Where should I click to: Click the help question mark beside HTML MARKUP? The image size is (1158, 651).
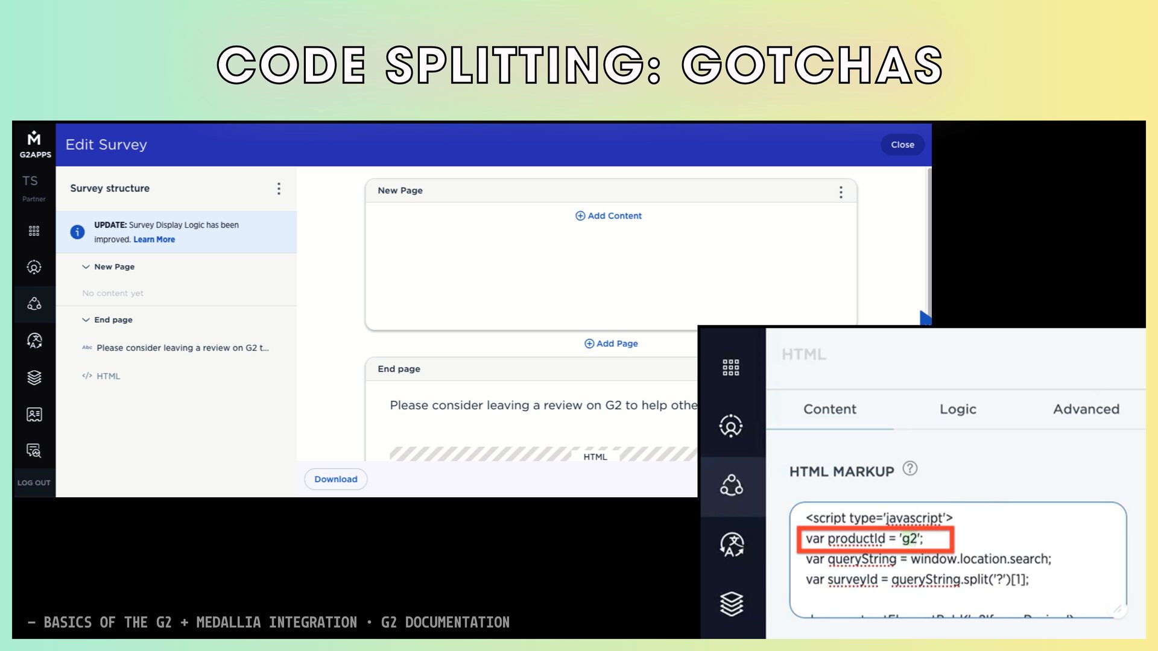(910, 468)
